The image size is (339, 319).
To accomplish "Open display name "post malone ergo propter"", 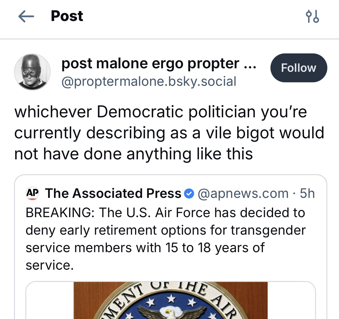I will pyautogui.click(x=150, y=63).
